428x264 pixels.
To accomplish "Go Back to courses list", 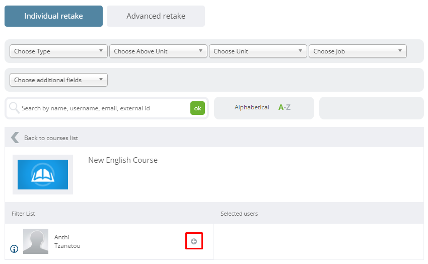I will [x=51, y=138].
